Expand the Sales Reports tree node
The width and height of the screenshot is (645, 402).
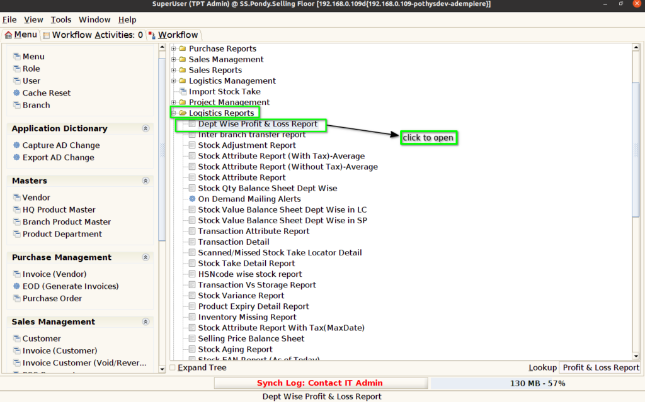174,70
